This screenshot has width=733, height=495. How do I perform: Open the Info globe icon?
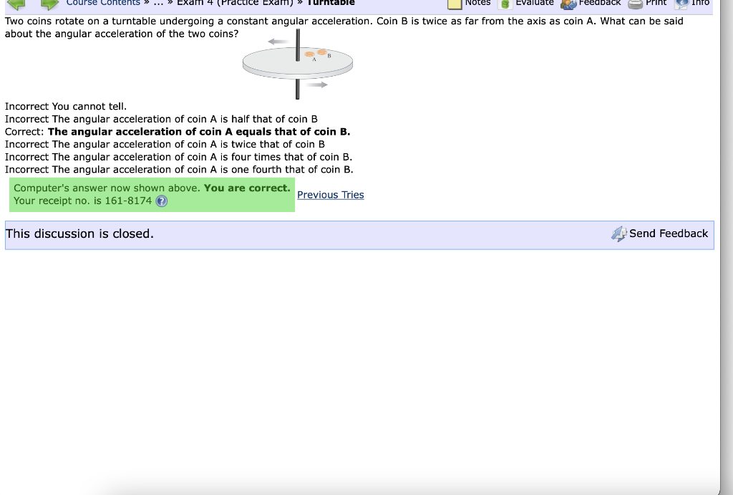[681, 4]
